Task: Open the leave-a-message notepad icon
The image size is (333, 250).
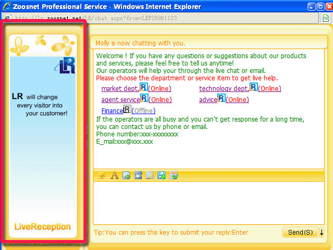Action: pos(150,175)
